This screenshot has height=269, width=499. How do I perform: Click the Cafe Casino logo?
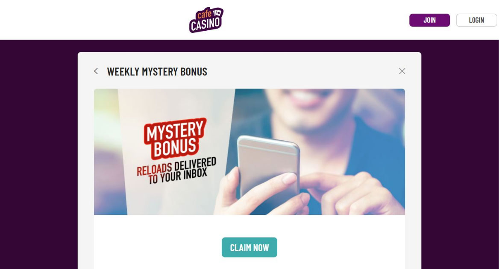pyautogui.click(x=206, y=20)
